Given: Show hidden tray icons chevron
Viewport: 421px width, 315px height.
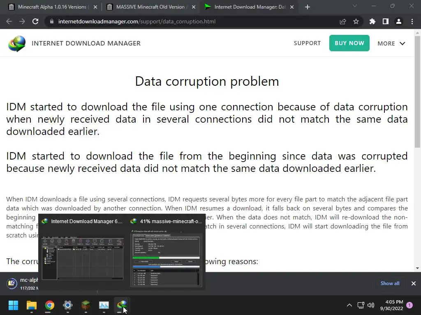Looking at the screenshot, I should 349,305.
